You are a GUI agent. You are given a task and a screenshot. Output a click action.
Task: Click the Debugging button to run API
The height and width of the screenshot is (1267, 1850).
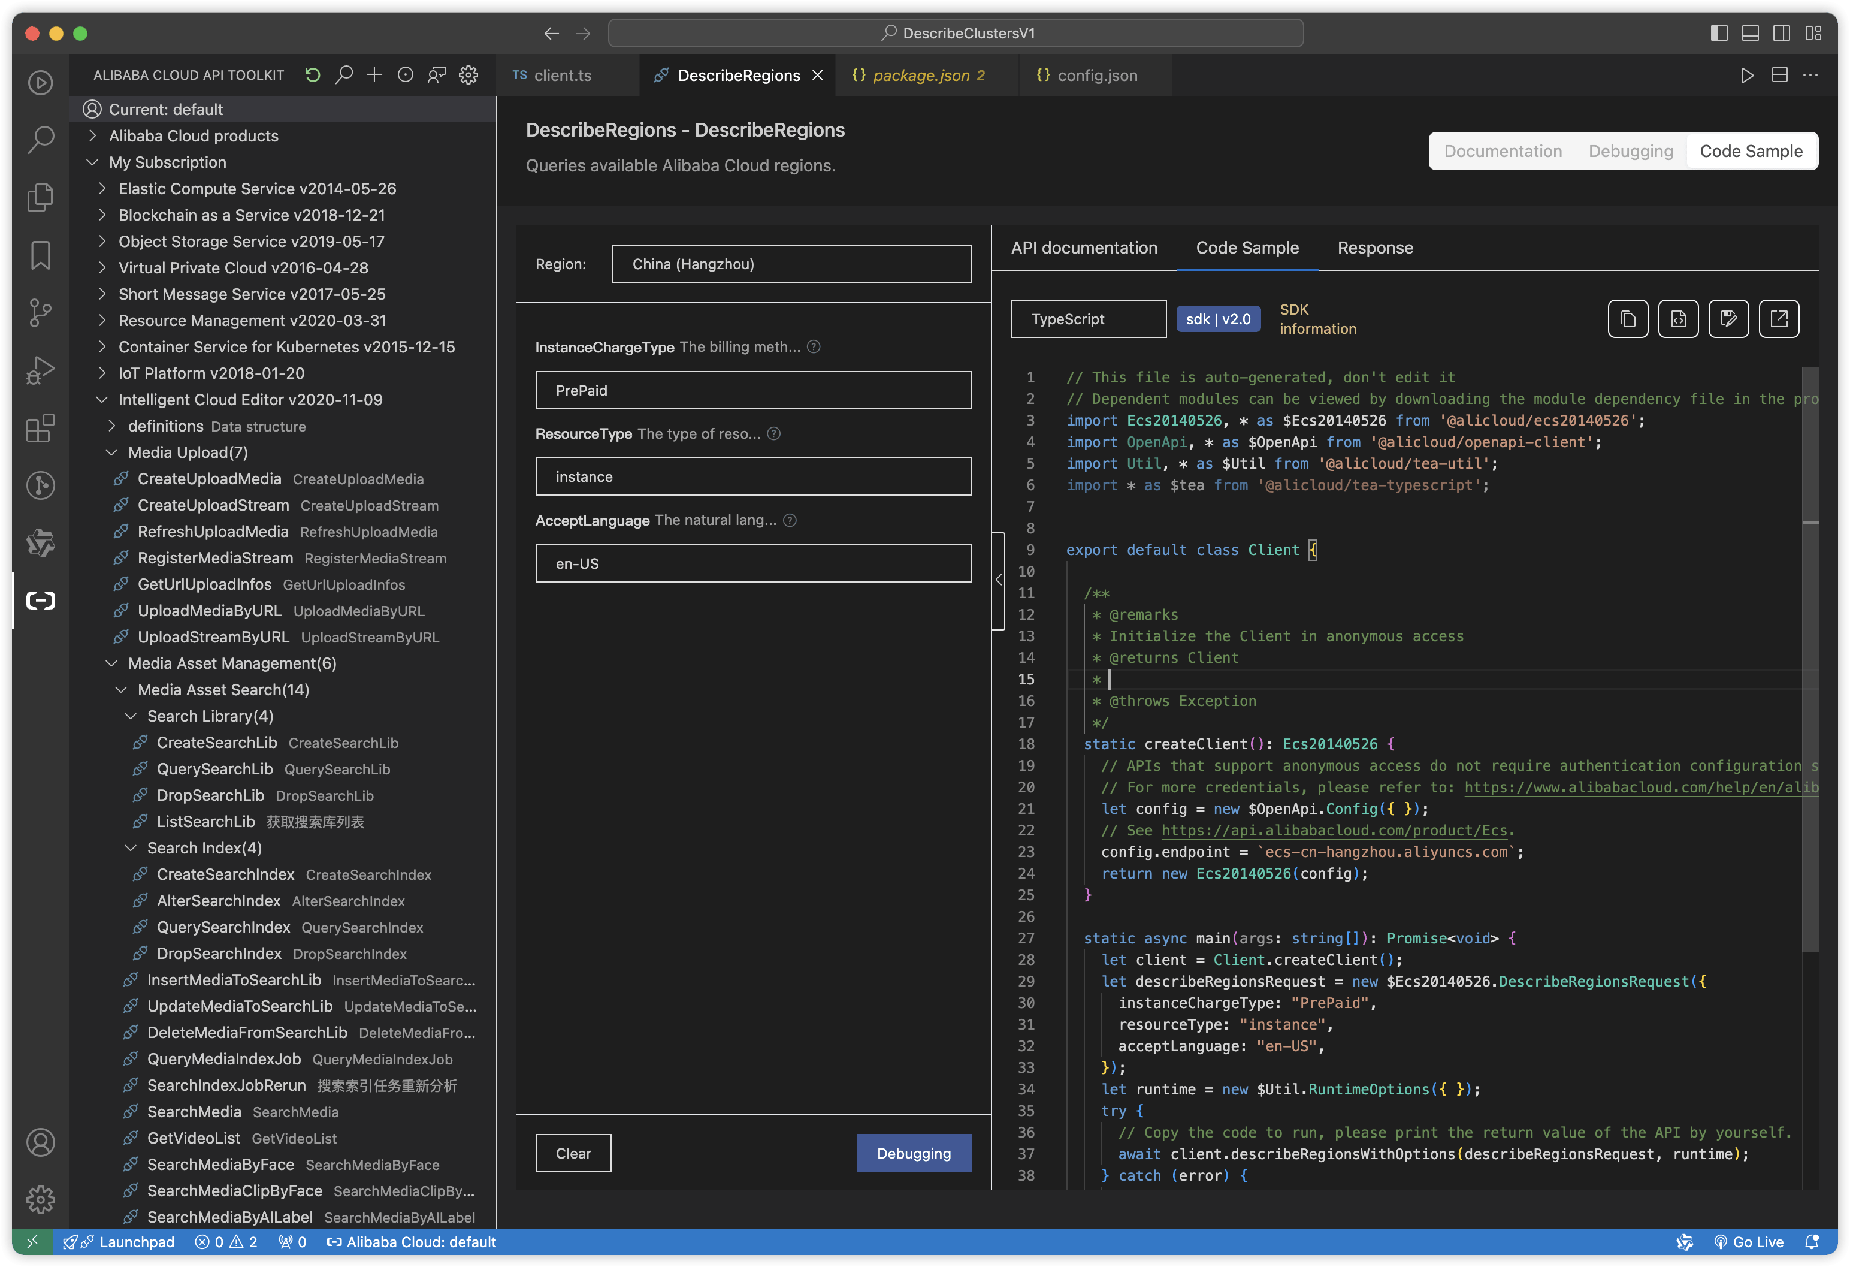(915, 1153)
